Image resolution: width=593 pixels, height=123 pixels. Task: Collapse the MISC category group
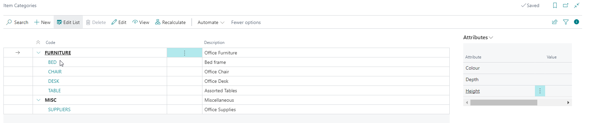click(x=38, y=100)
